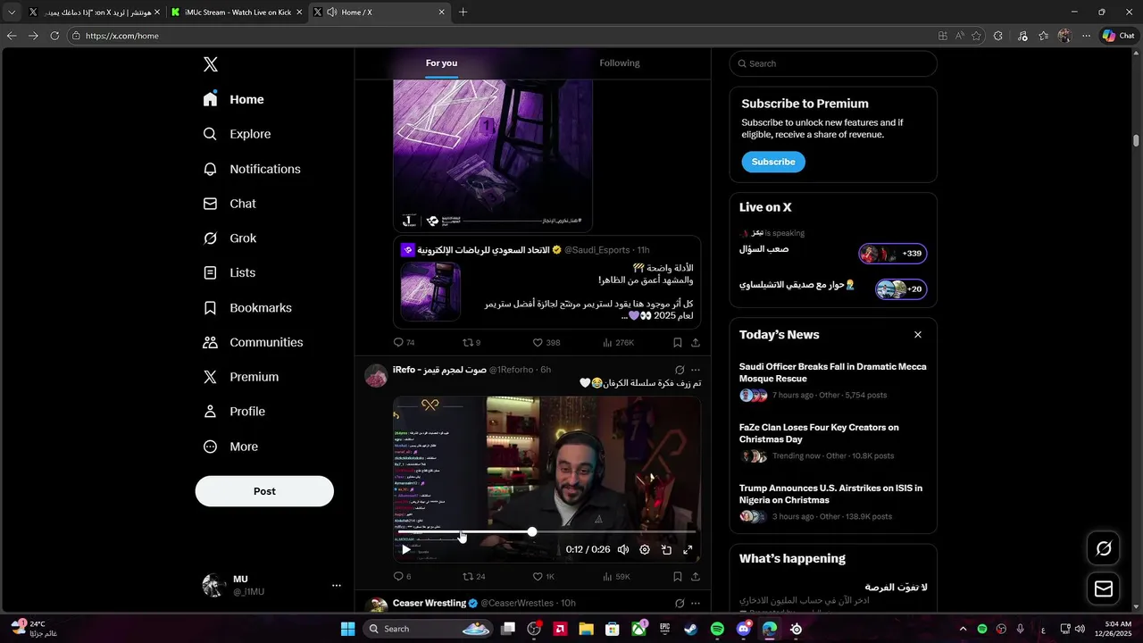View analytics of post with 276K views

(618, 342)
